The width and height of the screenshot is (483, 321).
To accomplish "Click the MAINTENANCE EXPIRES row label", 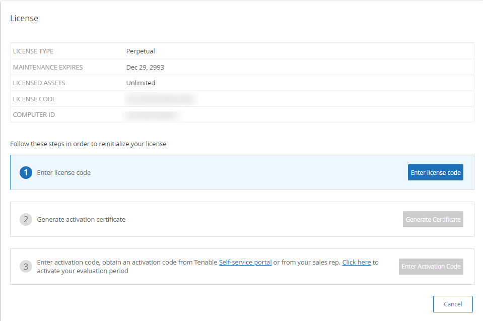I will (48, 67).
